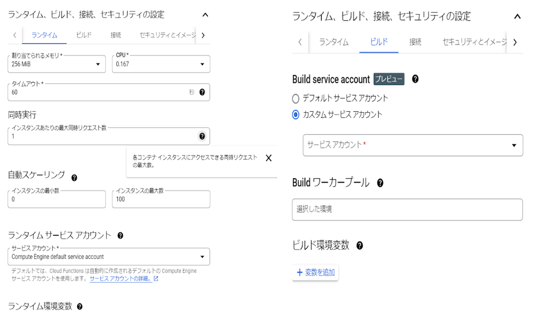Open the 割り当てられるメモリ dropdown
Image resolution: width=548 pixels, height=324 pixels.
click(56, 64)
